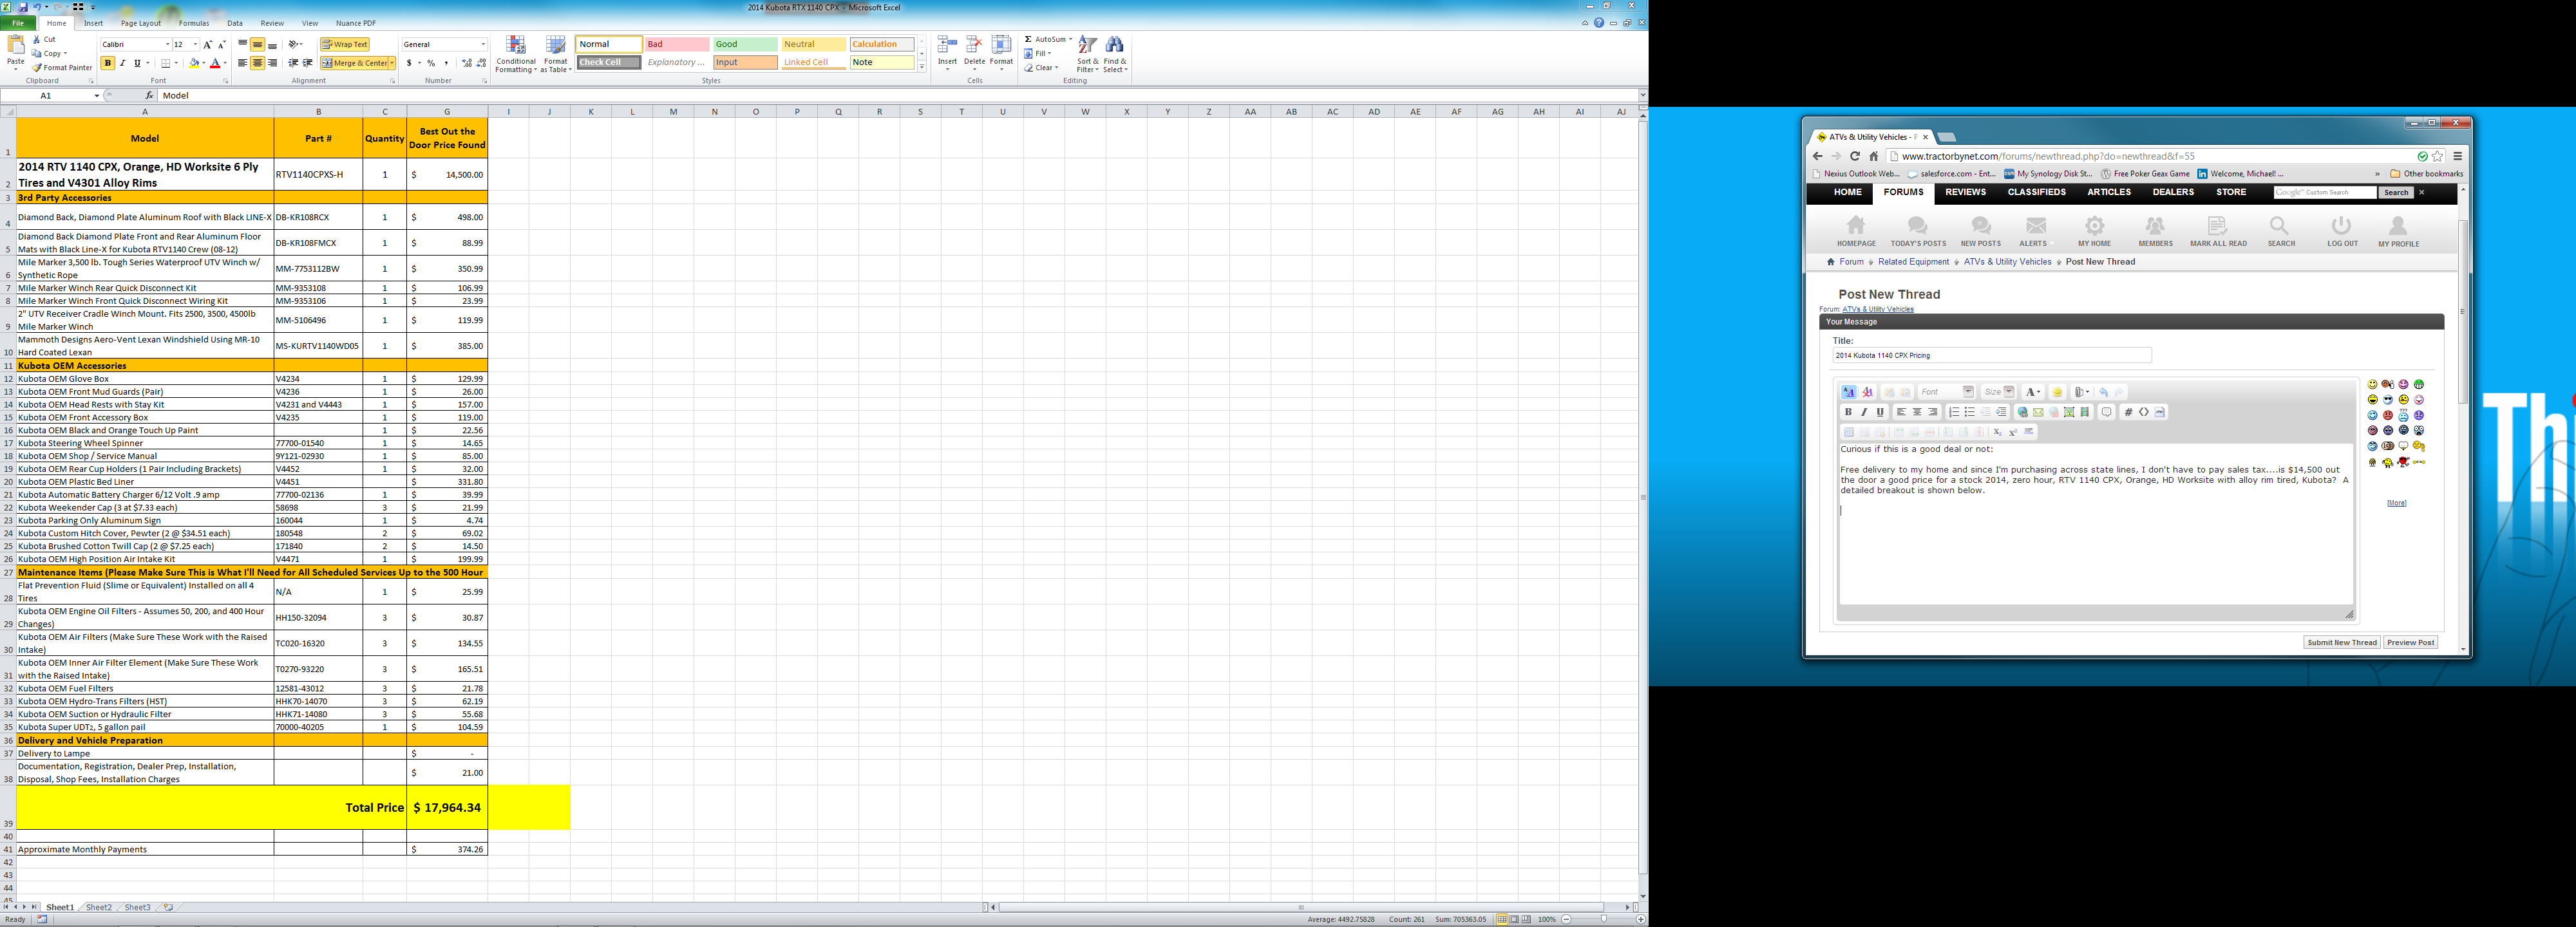The height and width of the screenshot is (927, 2576).
Task: Open the Excel File tab
Action: tap(18, 23)
